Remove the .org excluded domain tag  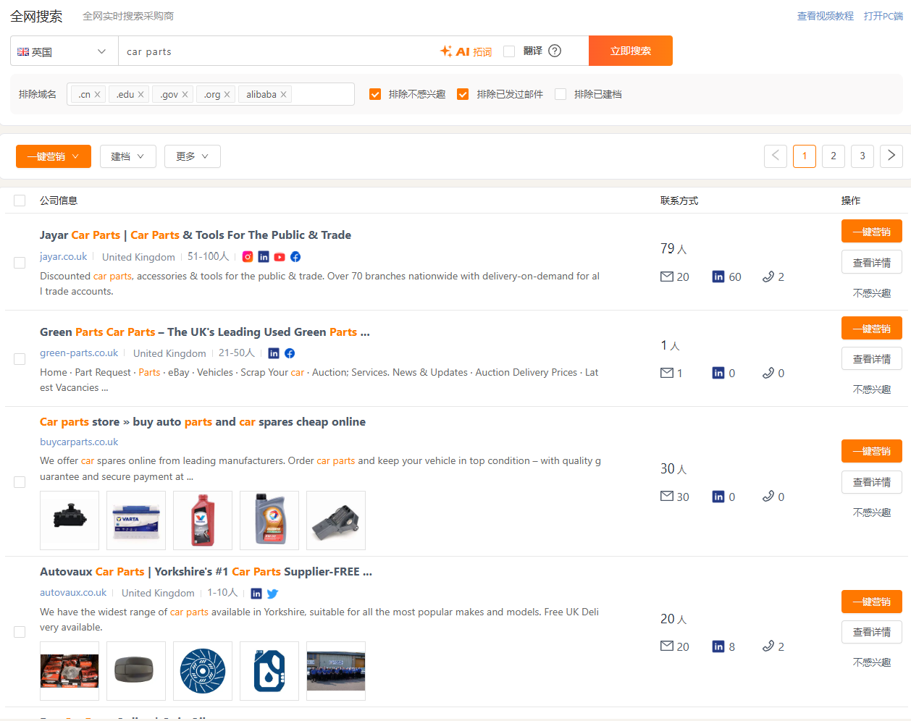coord(227,95)
